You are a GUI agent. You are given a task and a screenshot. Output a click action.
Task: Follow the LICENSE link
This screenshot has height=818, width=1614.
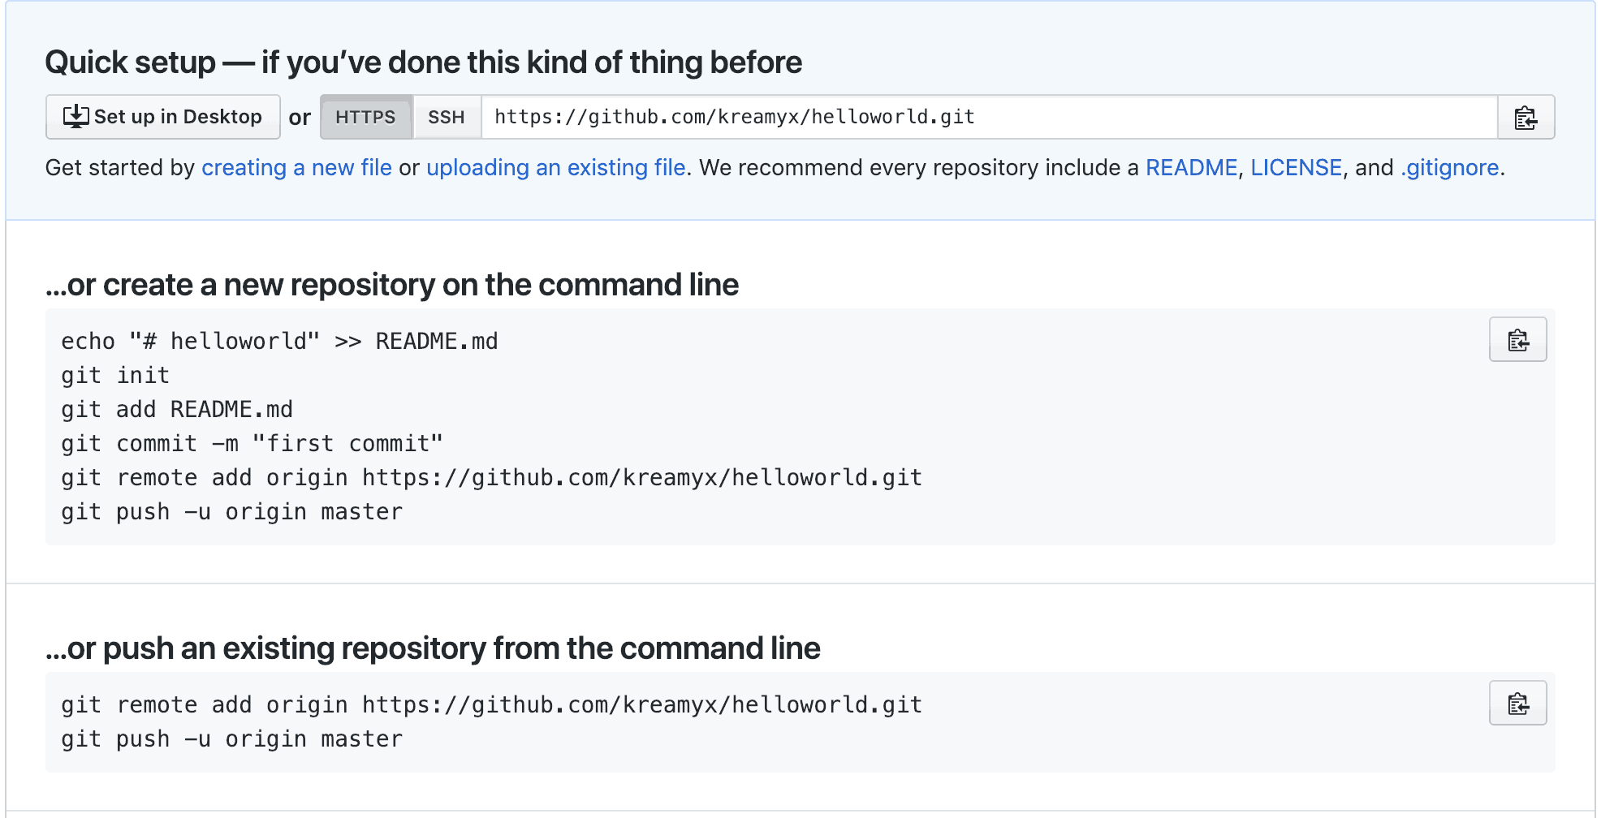click(x=1296, y=167)
